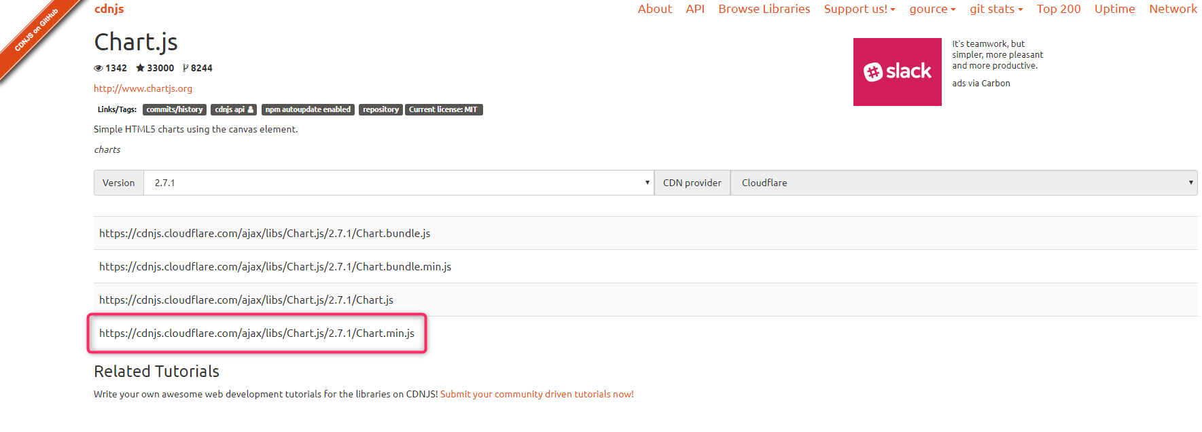Open the gource dropdown menu

pos(932,9)
